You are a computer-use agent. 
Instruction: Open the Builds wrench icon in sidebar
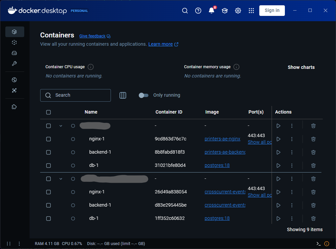14,64
